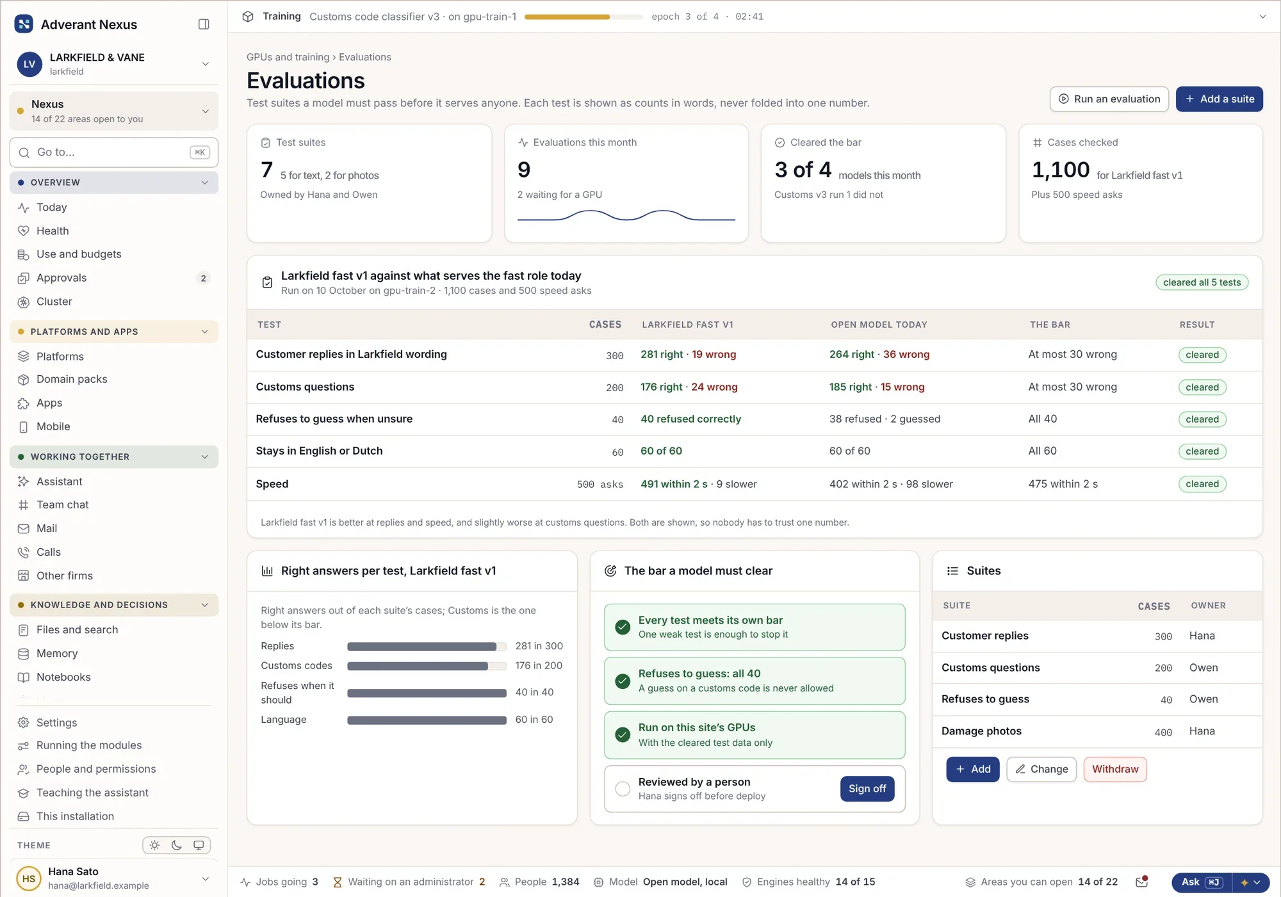Collapse the Working Together section

(x=114, y=457)
